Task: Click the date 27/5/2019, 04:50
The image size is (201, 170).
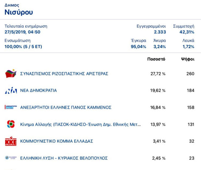Action: pos(22,32)
